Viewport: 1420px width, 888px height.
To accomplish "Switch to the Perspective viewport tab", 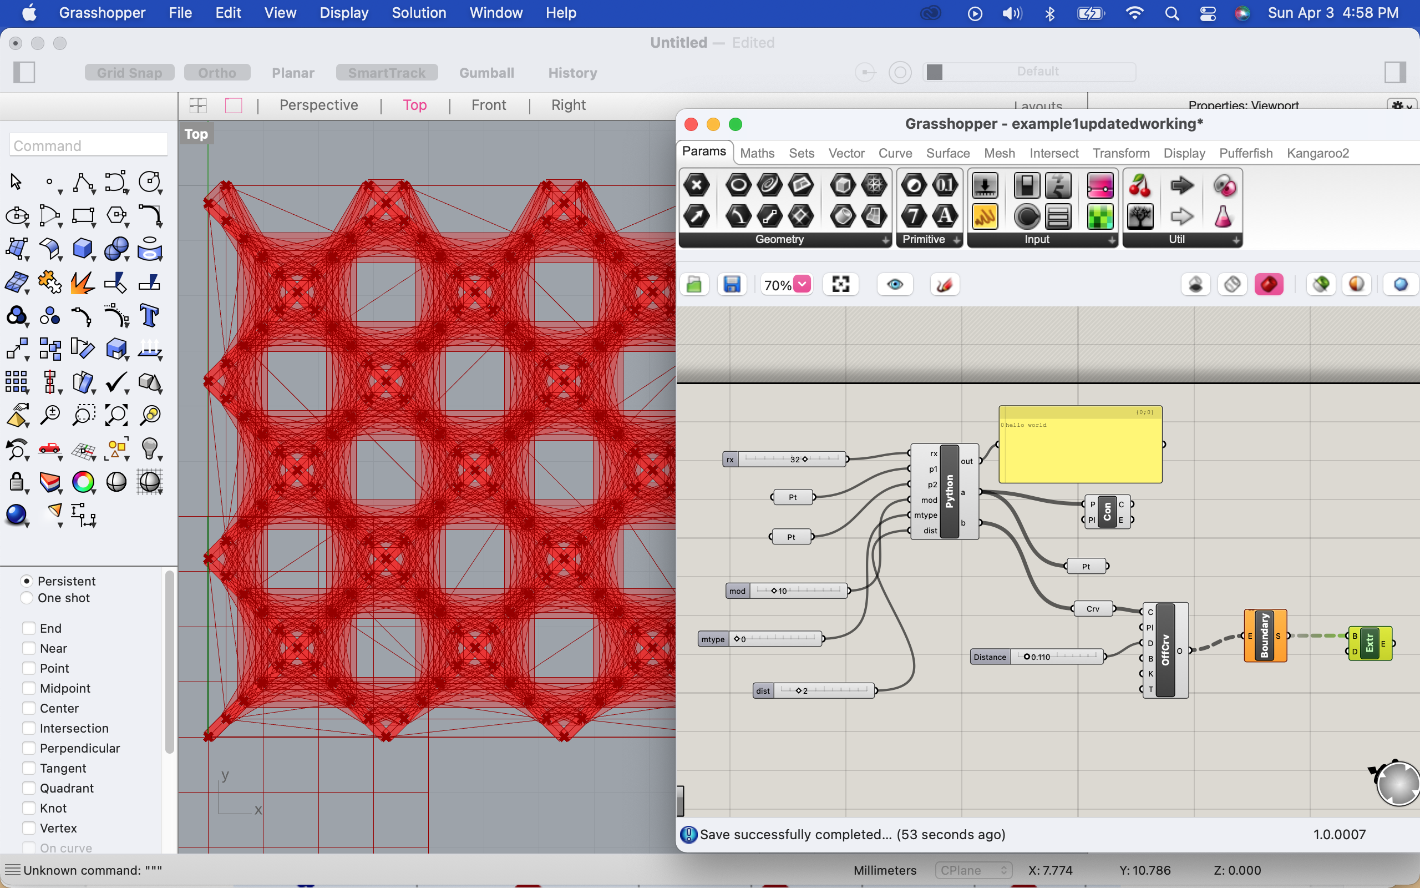I will coord(318,105).
